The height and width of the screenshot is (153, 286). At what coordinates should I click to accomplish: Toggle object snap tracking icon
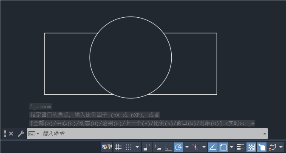[x=212, y=147]
